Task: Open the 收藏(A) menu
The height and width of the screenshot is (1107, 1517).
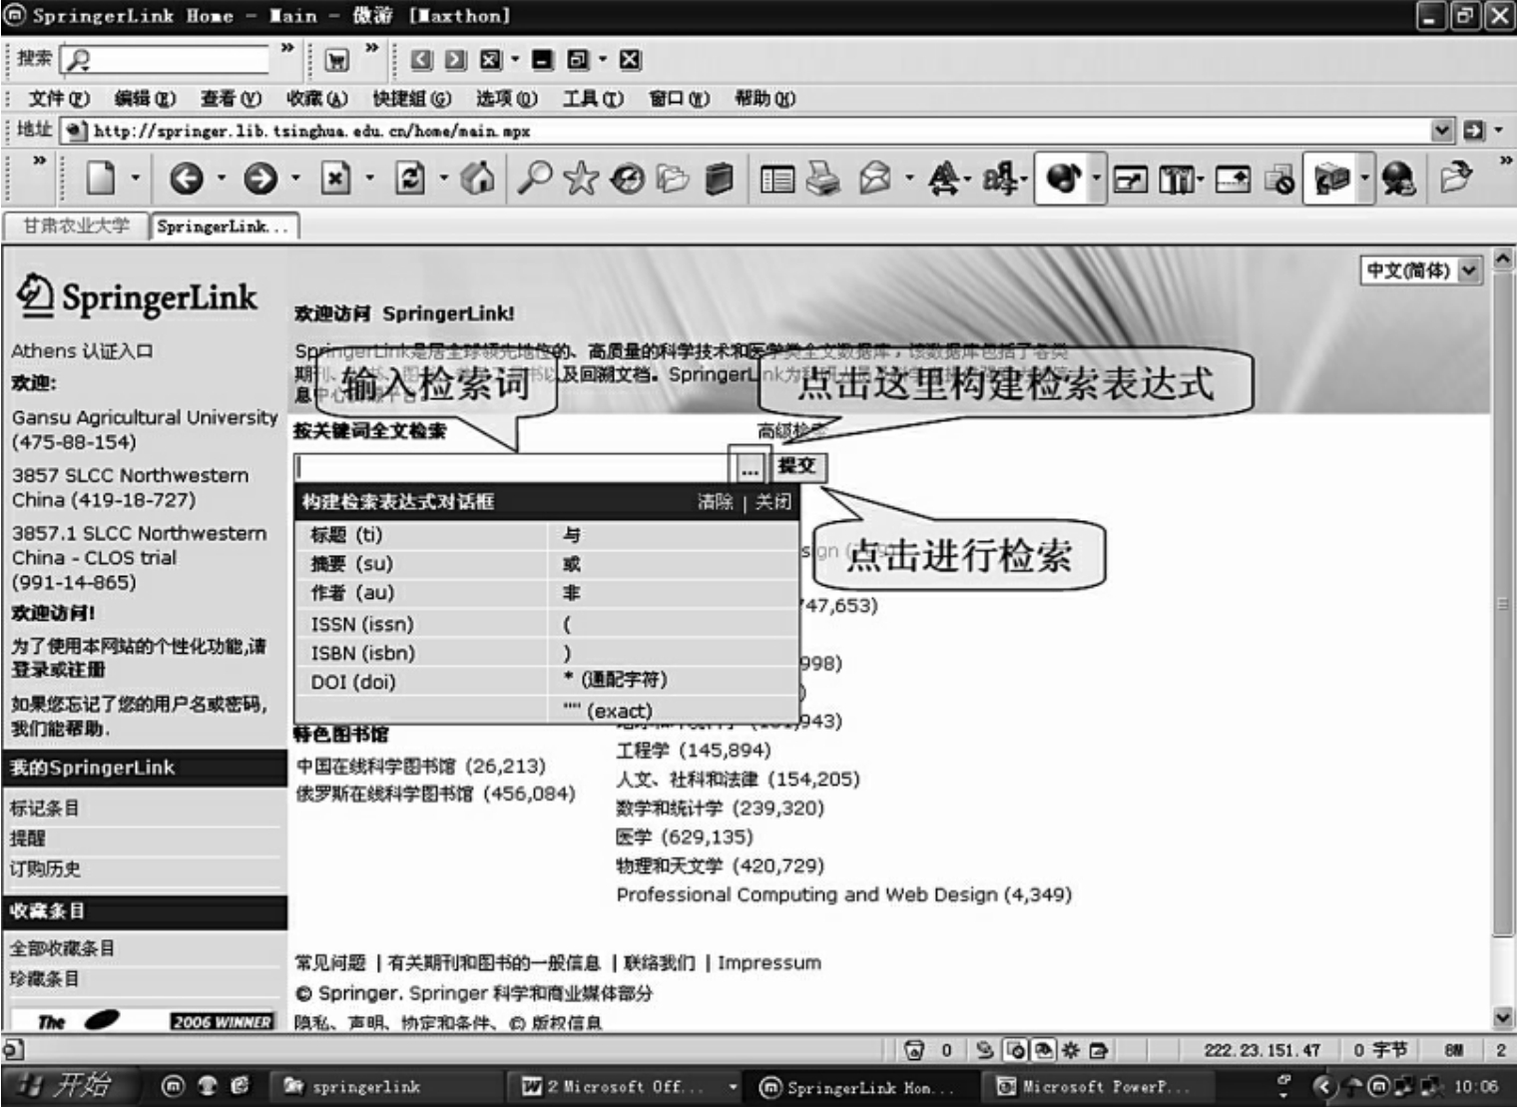Action: pos(316,98)
